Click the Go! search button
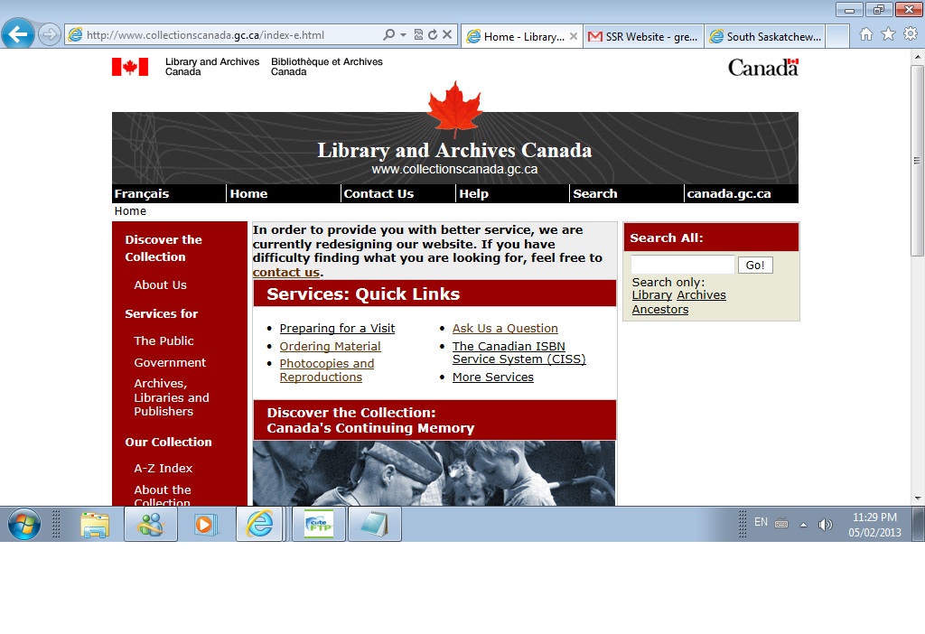The width and height of the screenshot is (925, 634). (x=755, y=264)
